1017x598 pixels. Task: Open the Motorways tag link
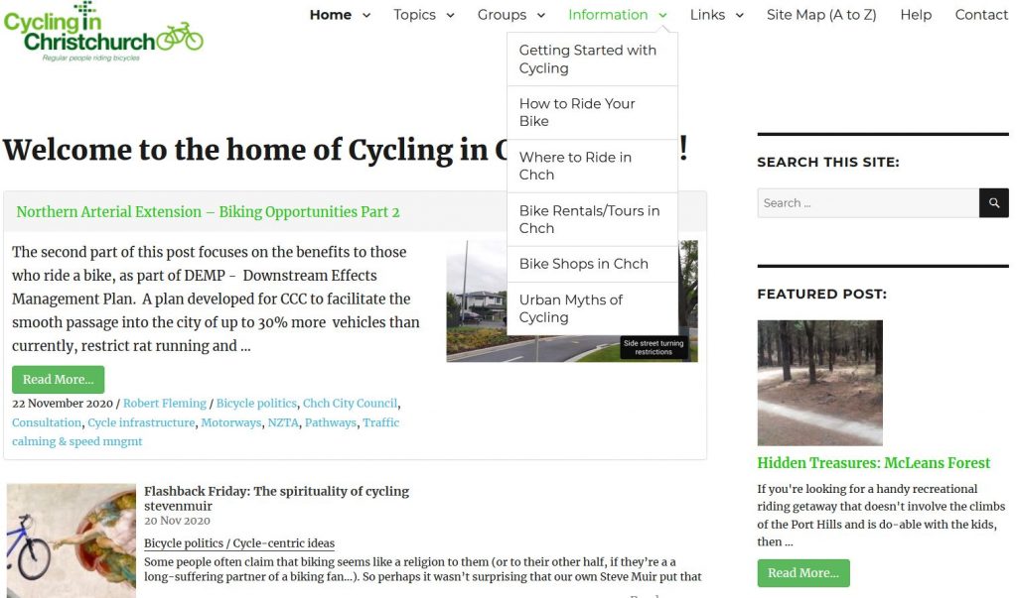coord(230,422)
